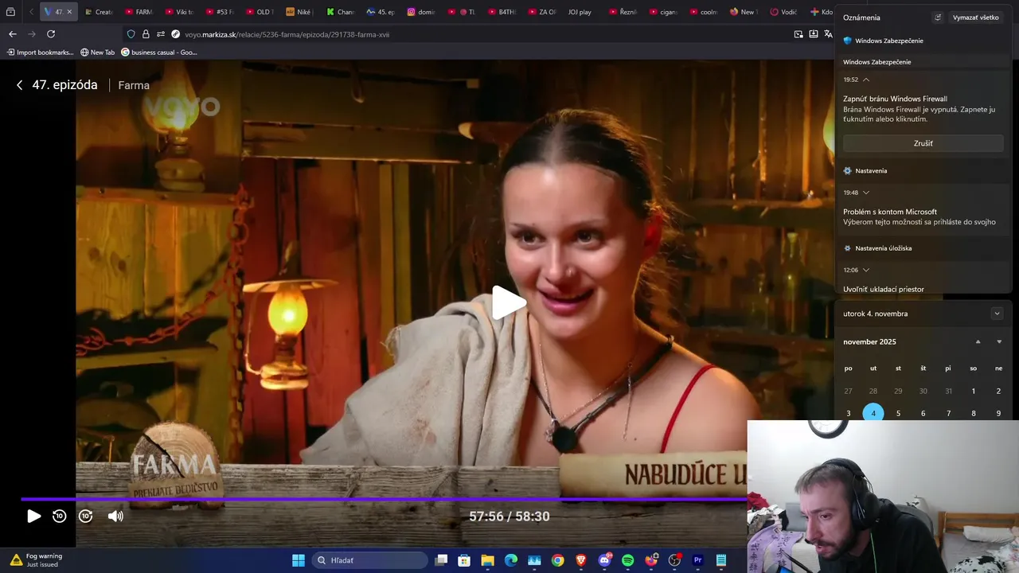
Task: Select November 4 in the calendar
Action: (873, 413)
